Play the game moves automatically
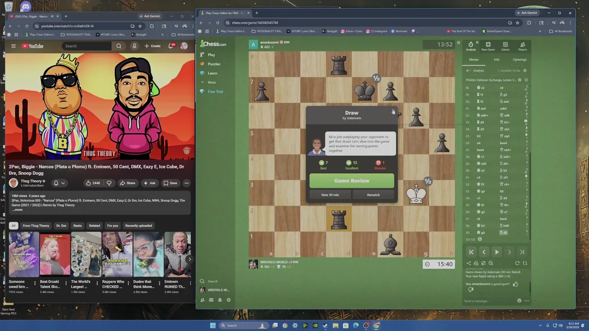The width and height of the screenshot is (589, 331). [x=497, y=252]
